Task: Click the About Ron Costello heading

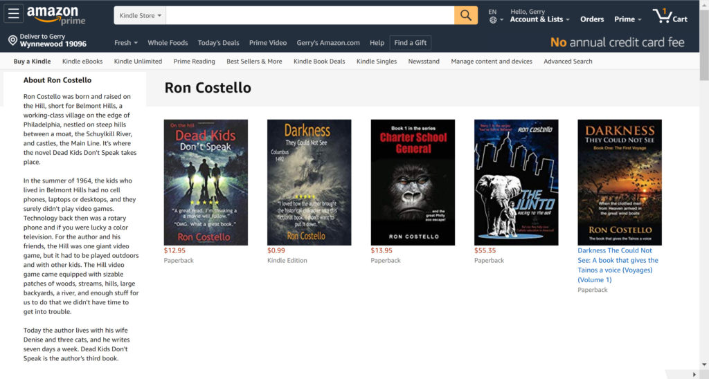Action: tap(57, 80)
